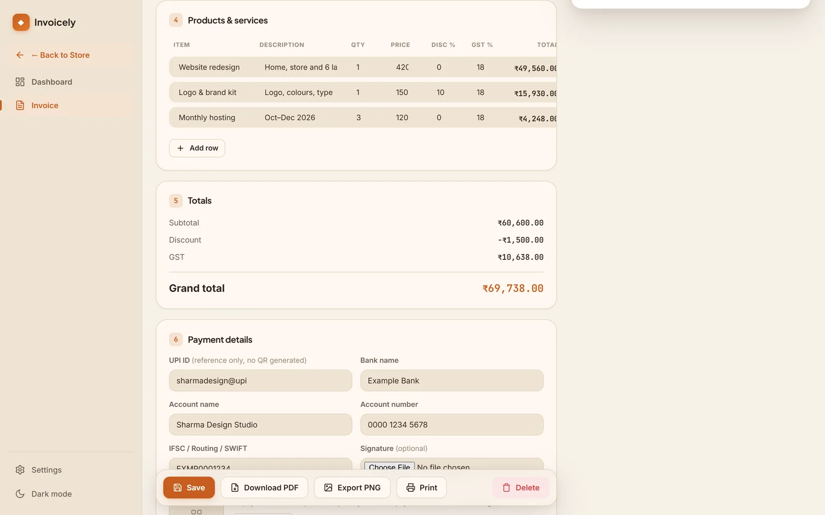Click Download PDF button
This screenshot has width=825, height=515.
[265, 488]
